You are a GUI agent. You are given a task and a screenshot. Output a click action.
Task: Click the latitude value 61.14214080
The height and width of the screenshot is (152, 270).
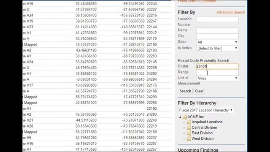pyautogui.click(x=86, y=27)
